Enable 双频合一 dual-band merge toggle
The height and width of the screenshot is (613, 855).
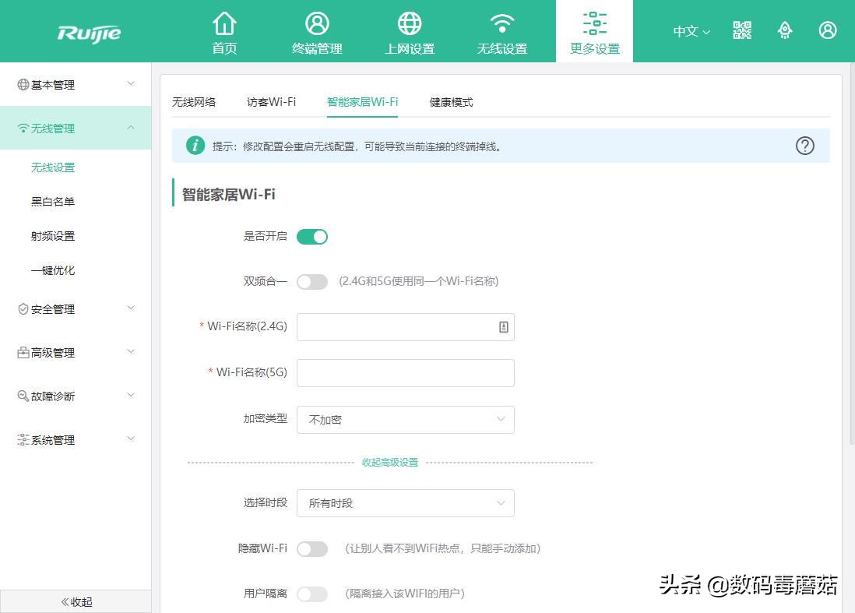pyautogui.click(x=311, y=281)
